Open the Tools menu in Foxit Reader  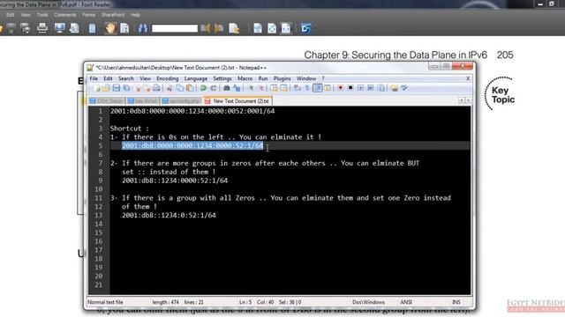pos(42,15)
